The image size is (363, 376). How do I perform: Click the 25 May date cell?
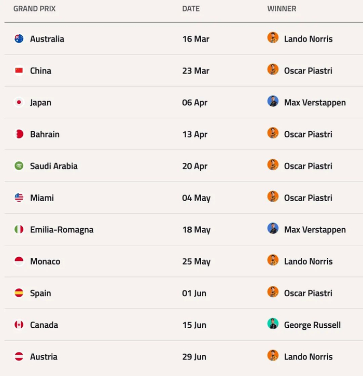click(196, 261)
